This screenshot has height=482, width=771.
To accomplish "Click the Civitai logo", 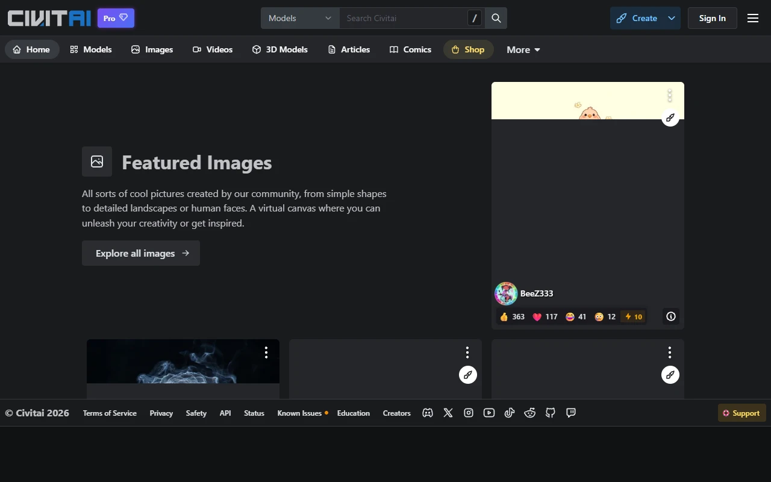I will (49, 18).
